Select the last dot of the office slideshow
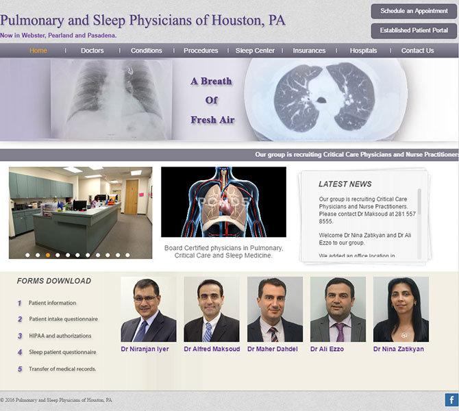 [x=127, y=255]
